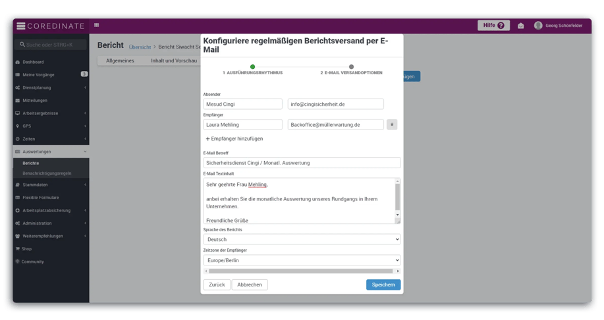Open the grid menu icon beside the logo
Screen dimensions: 604x320
[x=96, y=26]
